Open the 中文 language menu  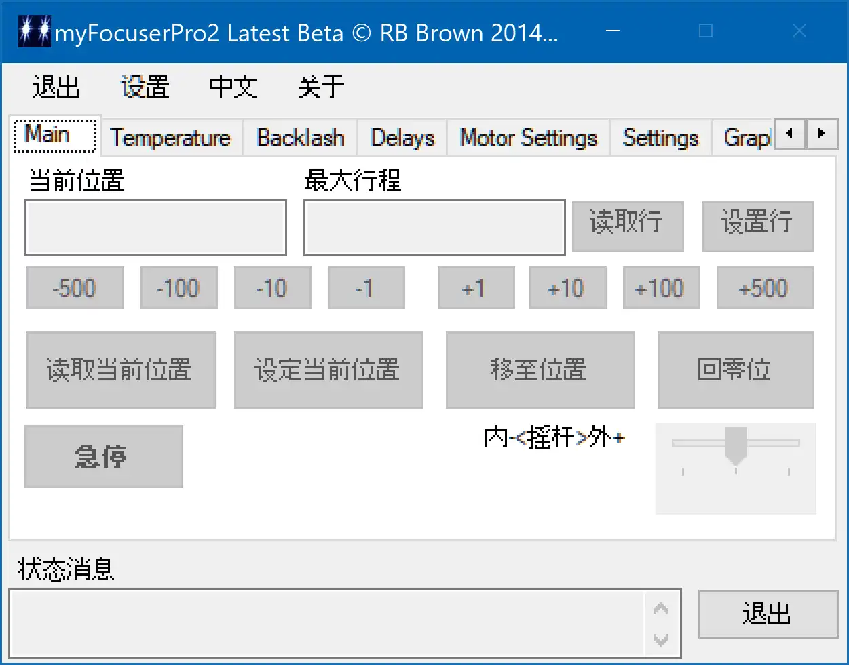click(233, 87)
